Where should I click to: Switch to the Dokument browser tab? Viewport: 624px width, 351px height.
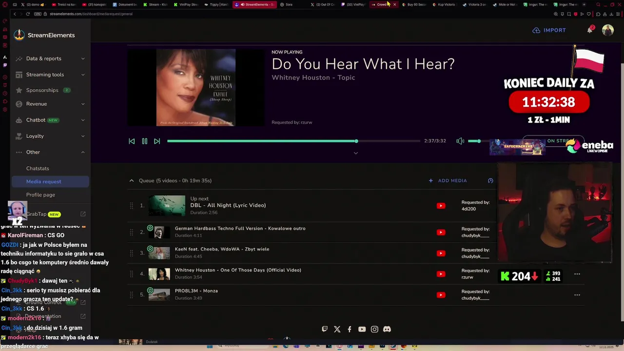click(x=126, y=4)
